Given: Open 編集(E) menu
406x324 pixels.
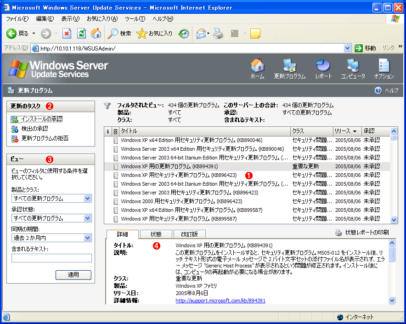Looking at the screenshot, I should (45, 19).
